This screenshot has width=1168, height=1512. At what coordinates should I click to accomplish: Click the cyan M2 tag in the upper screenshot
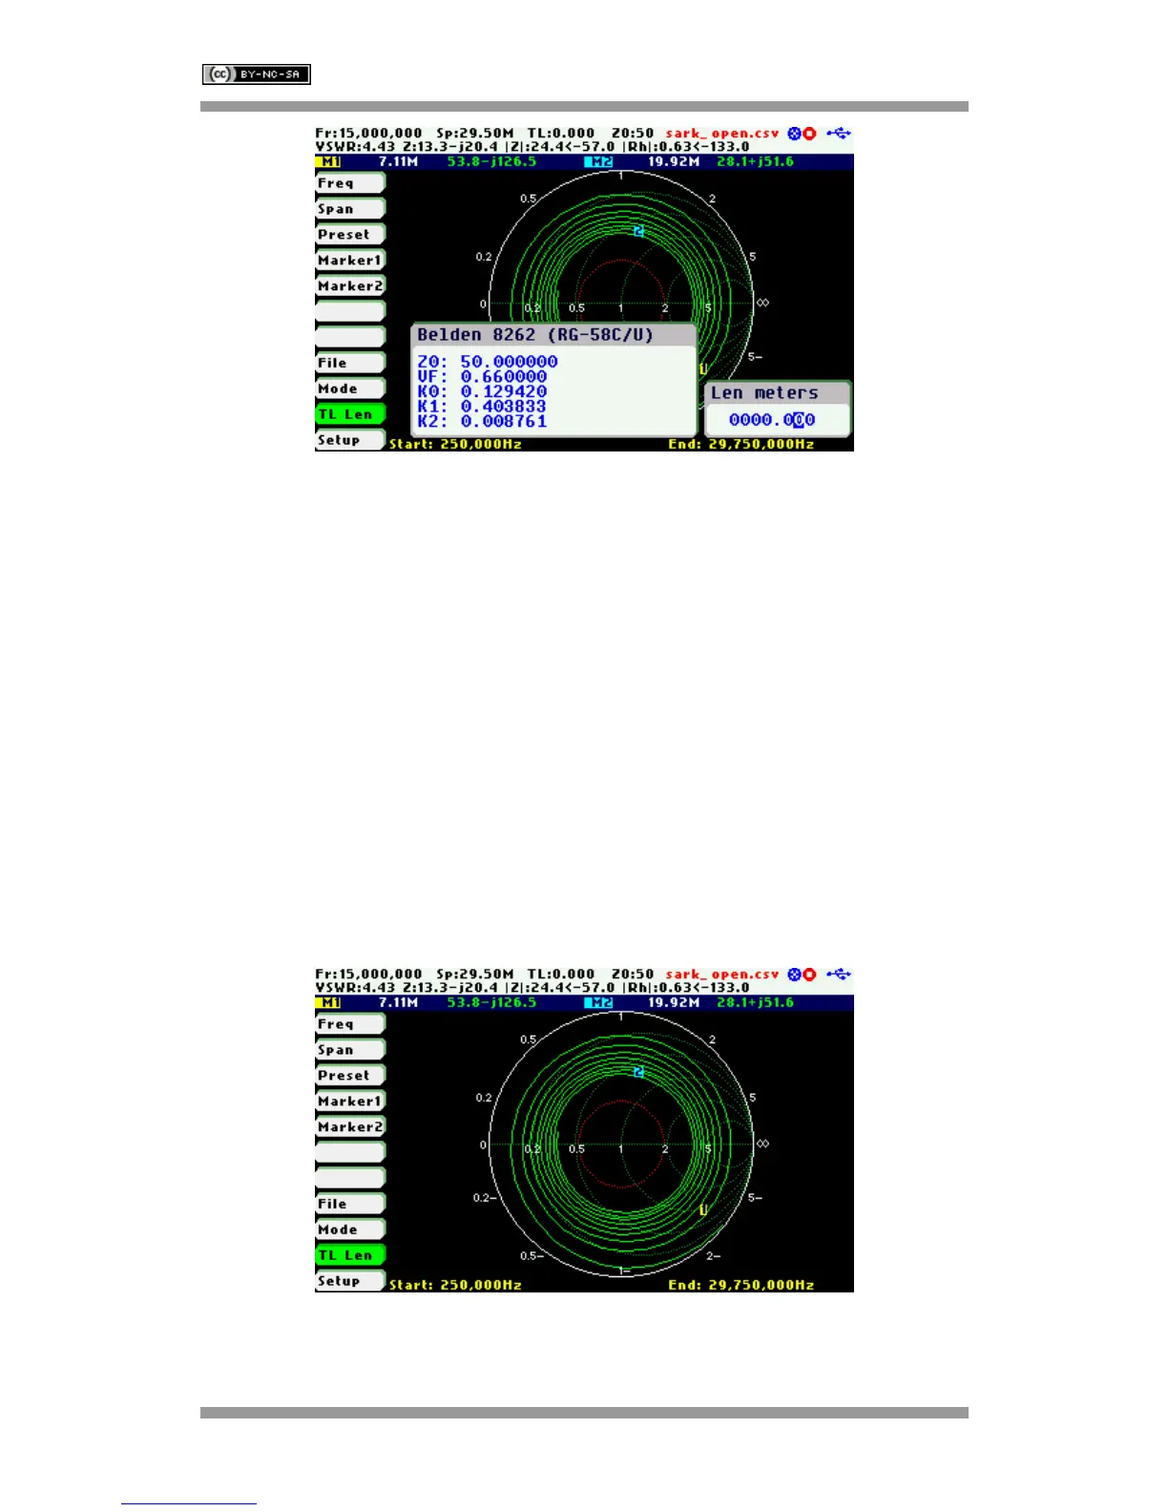tap(600, 162)
